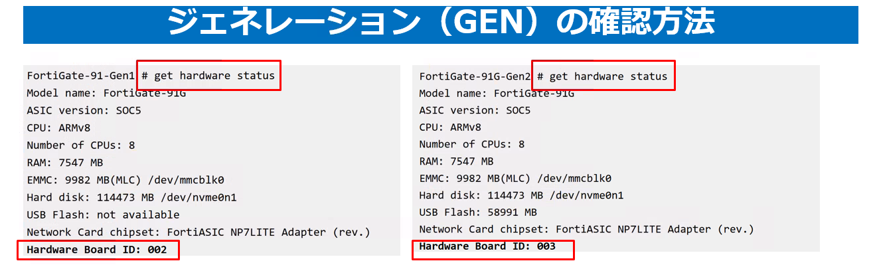Image resolution: width=877 pixels, height=267 pixels.
Task: Click the Model name line in Gen2 output
Action: [497, 93]
